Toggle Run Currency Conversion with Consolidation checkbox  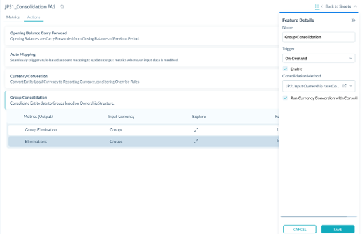click(x=286, y=98)
